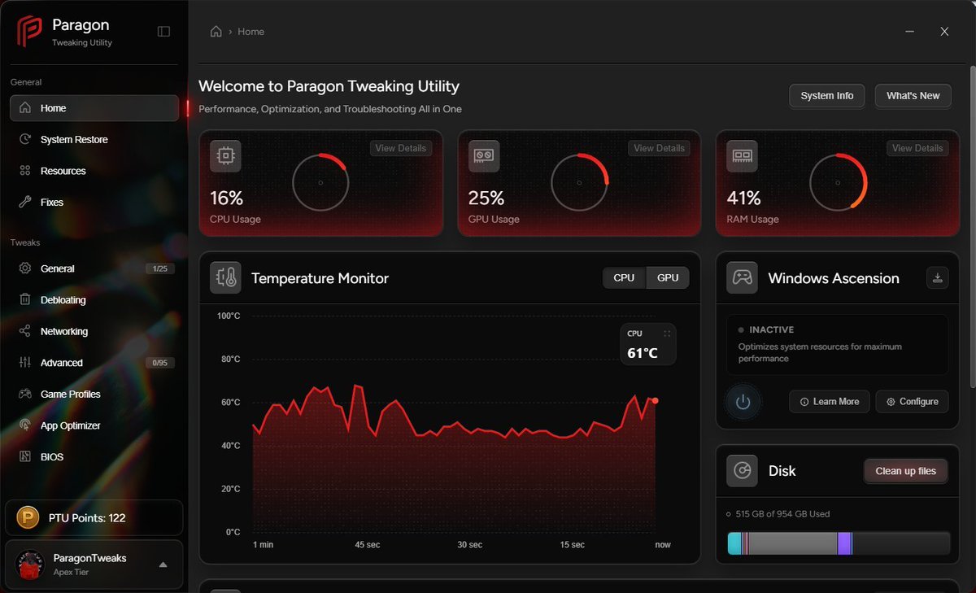Open General tweaks section
The height and width of the screenshot is (593, 976).
(x=94, y=268)
